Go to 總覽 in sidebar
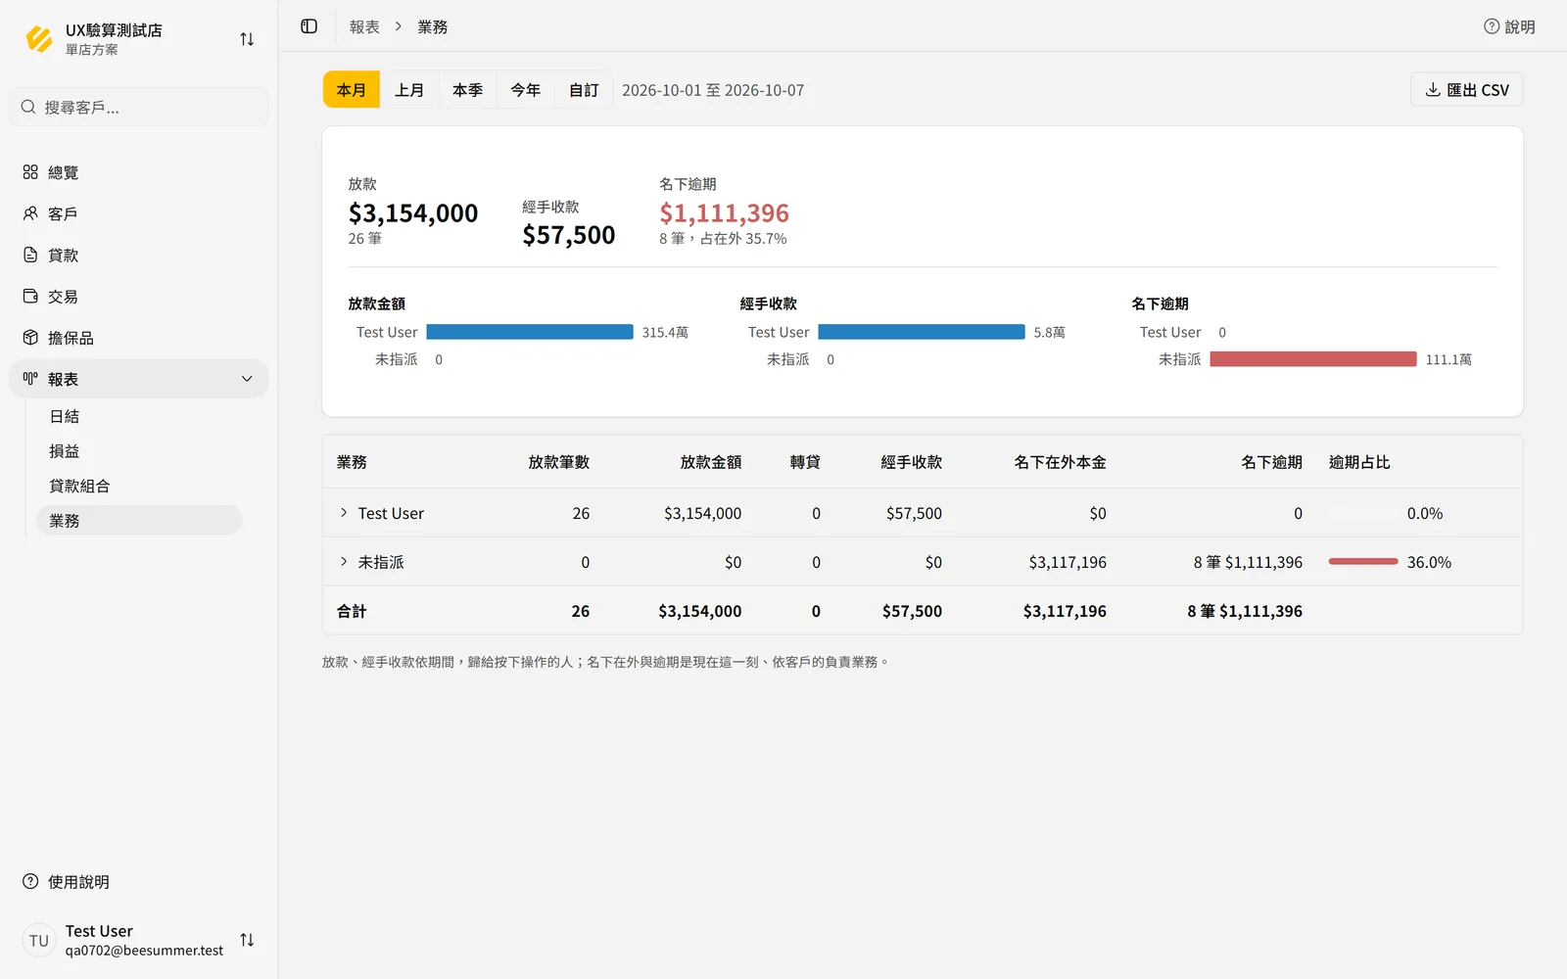1567x979 pixels. tap(139, 172)
